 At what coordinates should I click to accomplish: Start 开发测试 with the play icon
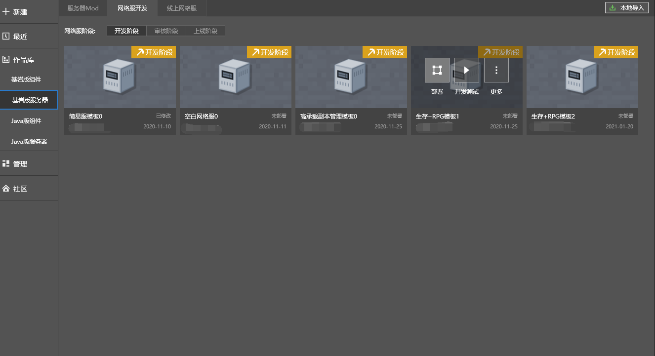[467, 70]
